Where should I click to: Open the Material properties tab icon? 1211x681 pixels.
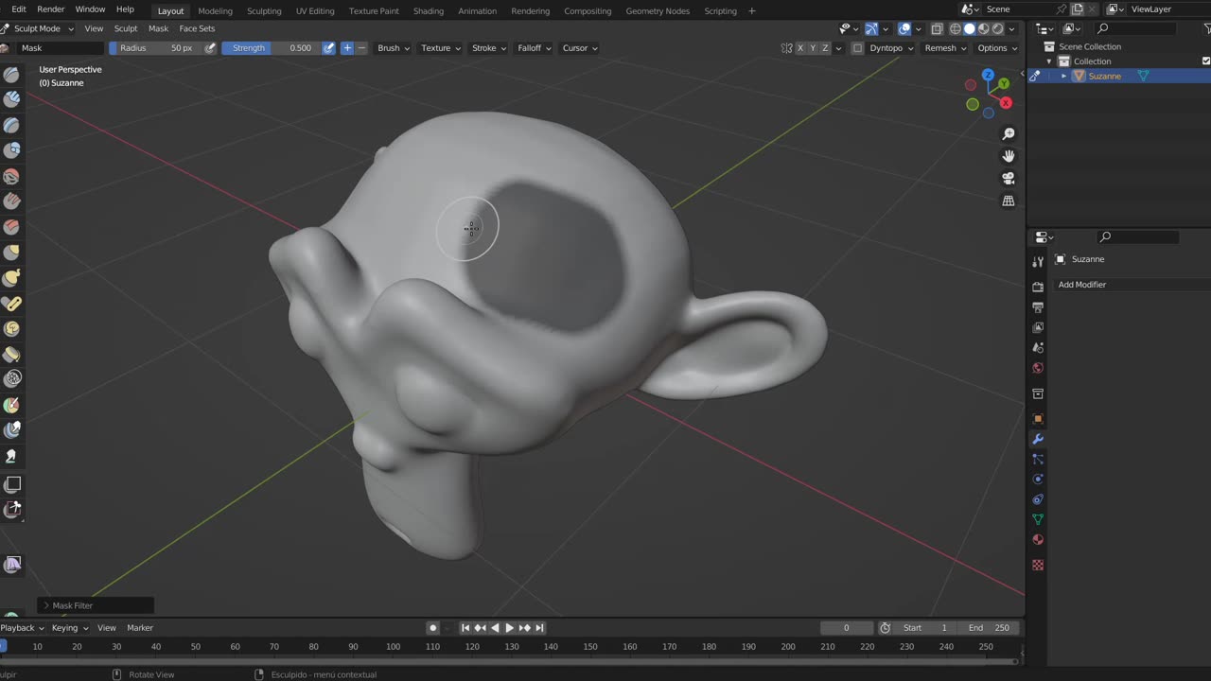point(1038,540)
